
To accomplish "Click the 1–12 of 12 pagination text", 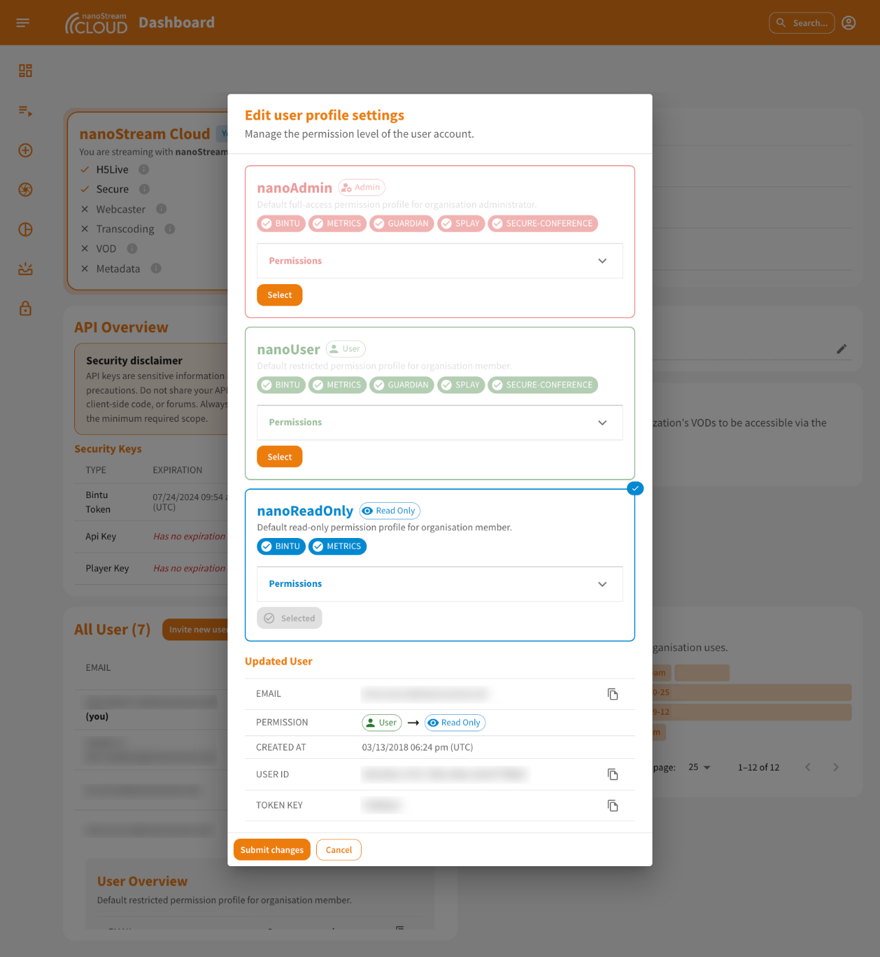I will (x=758, y=767).
